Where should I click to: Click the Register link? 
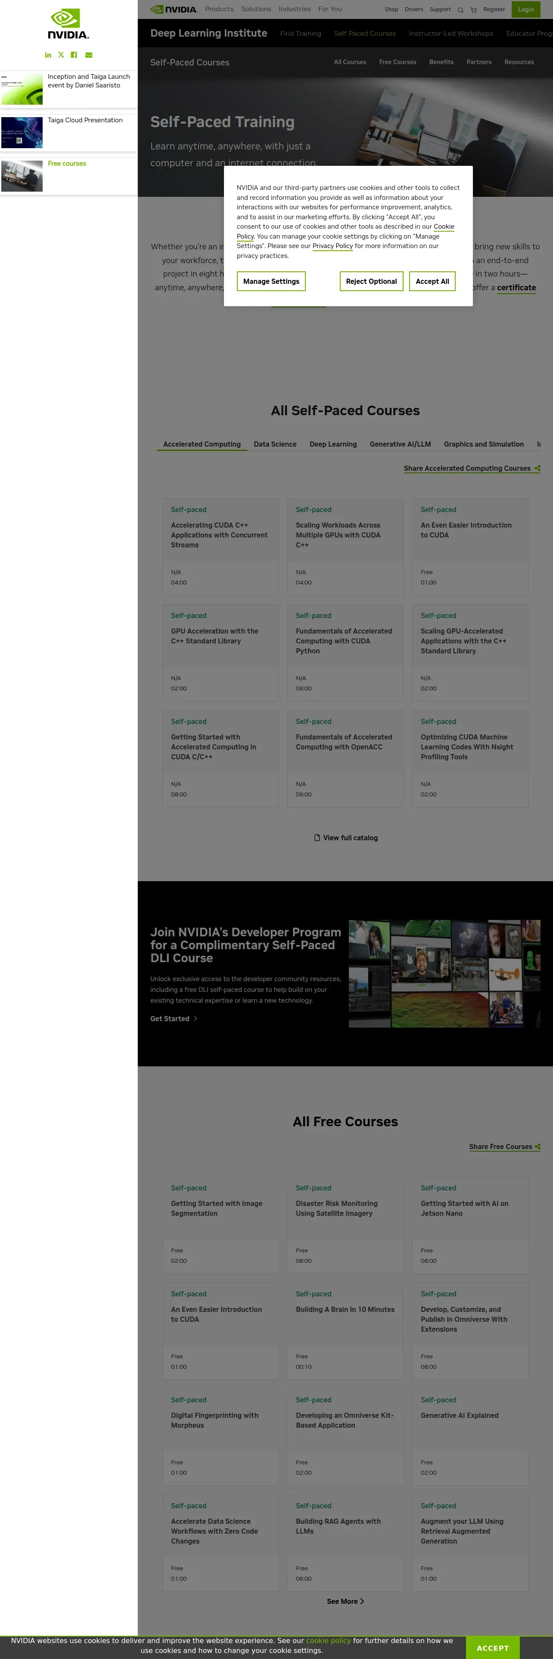click(494, 9)
